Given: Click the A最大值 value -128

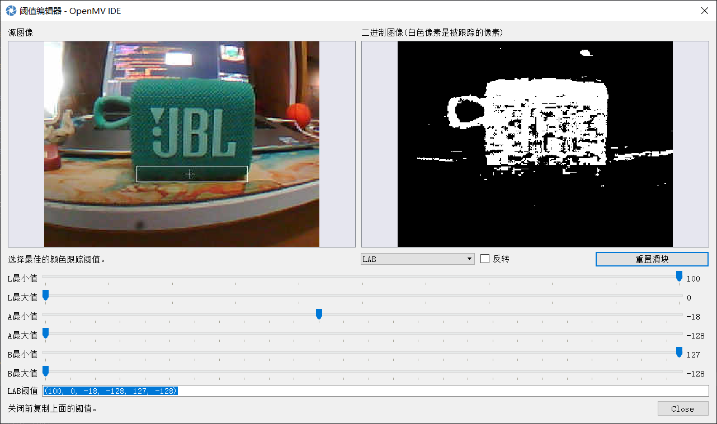Looking at the screenshot, I should point(695,336).
